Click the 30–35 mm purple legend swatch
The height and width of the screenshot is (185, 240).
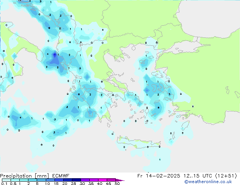click(x=85, y=180)
